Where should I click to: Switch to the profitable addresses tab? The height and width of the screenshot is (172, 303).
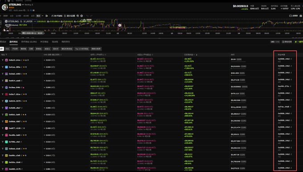[13, 42]
